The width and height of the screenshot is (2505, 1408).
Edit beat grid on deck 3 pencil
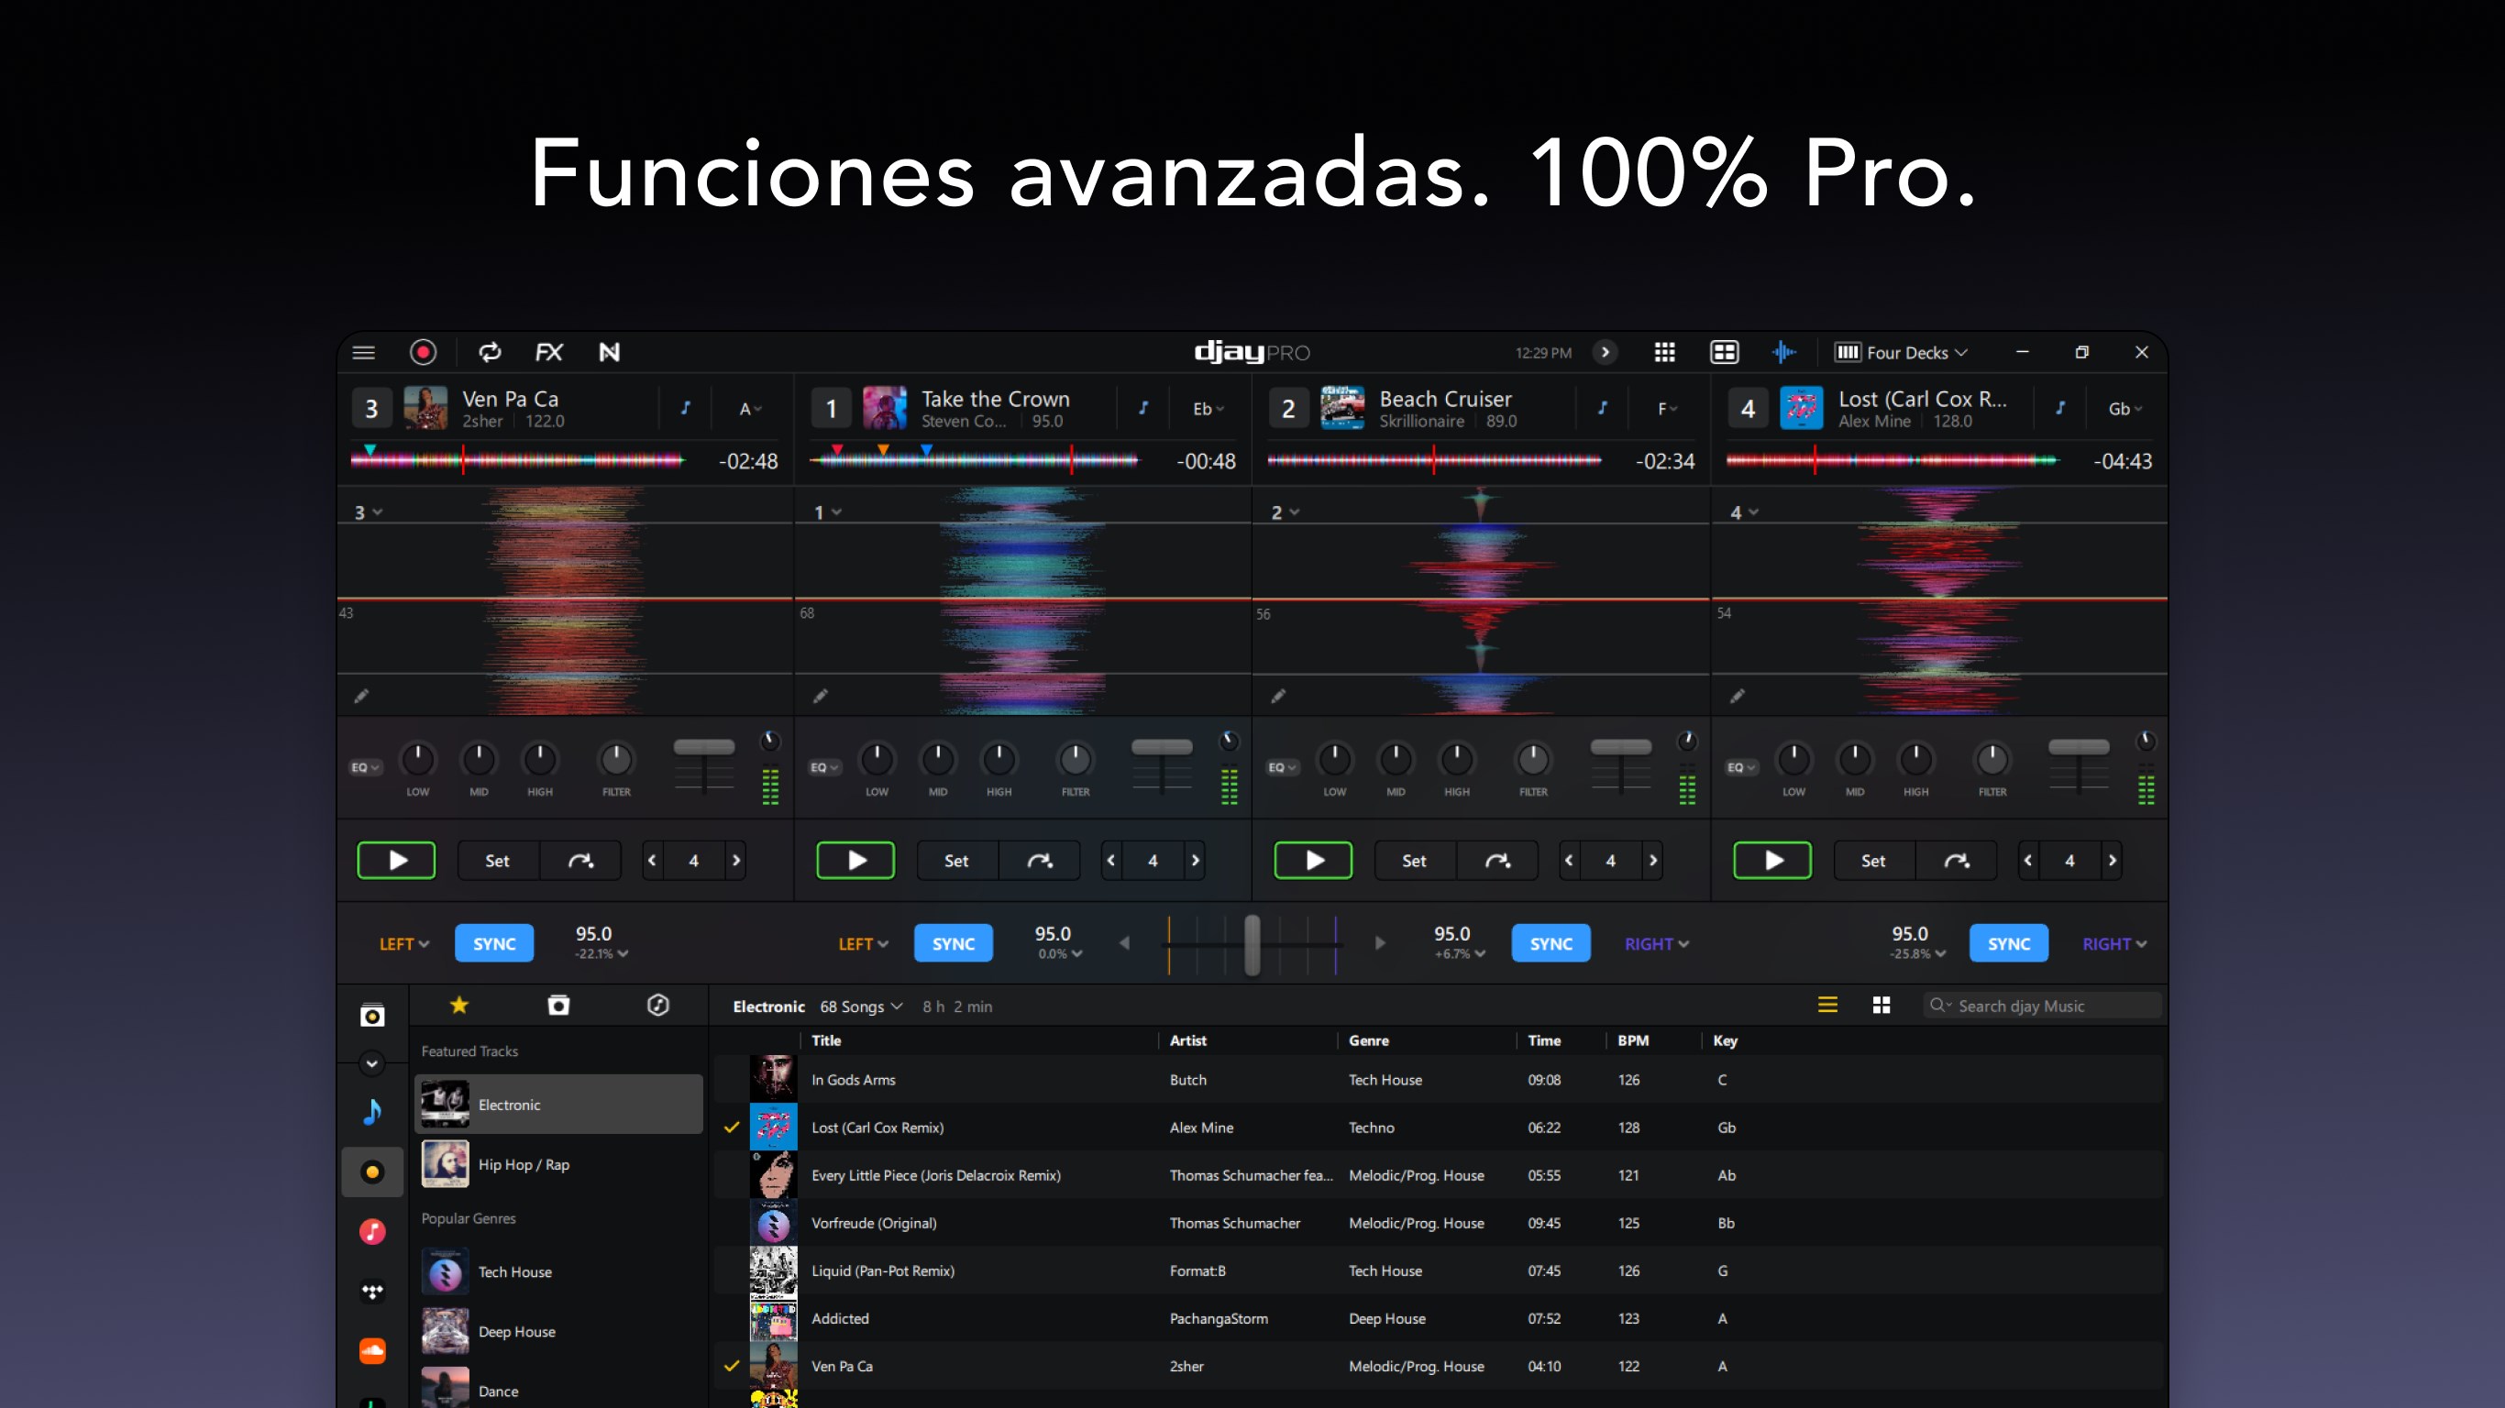pyautogui.click(x=360, y=697)
